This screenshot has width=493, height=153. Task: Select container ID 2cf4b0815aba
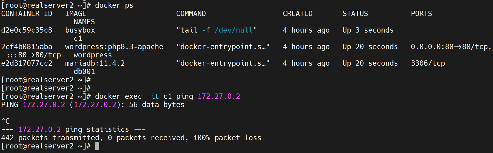point(27,47)
